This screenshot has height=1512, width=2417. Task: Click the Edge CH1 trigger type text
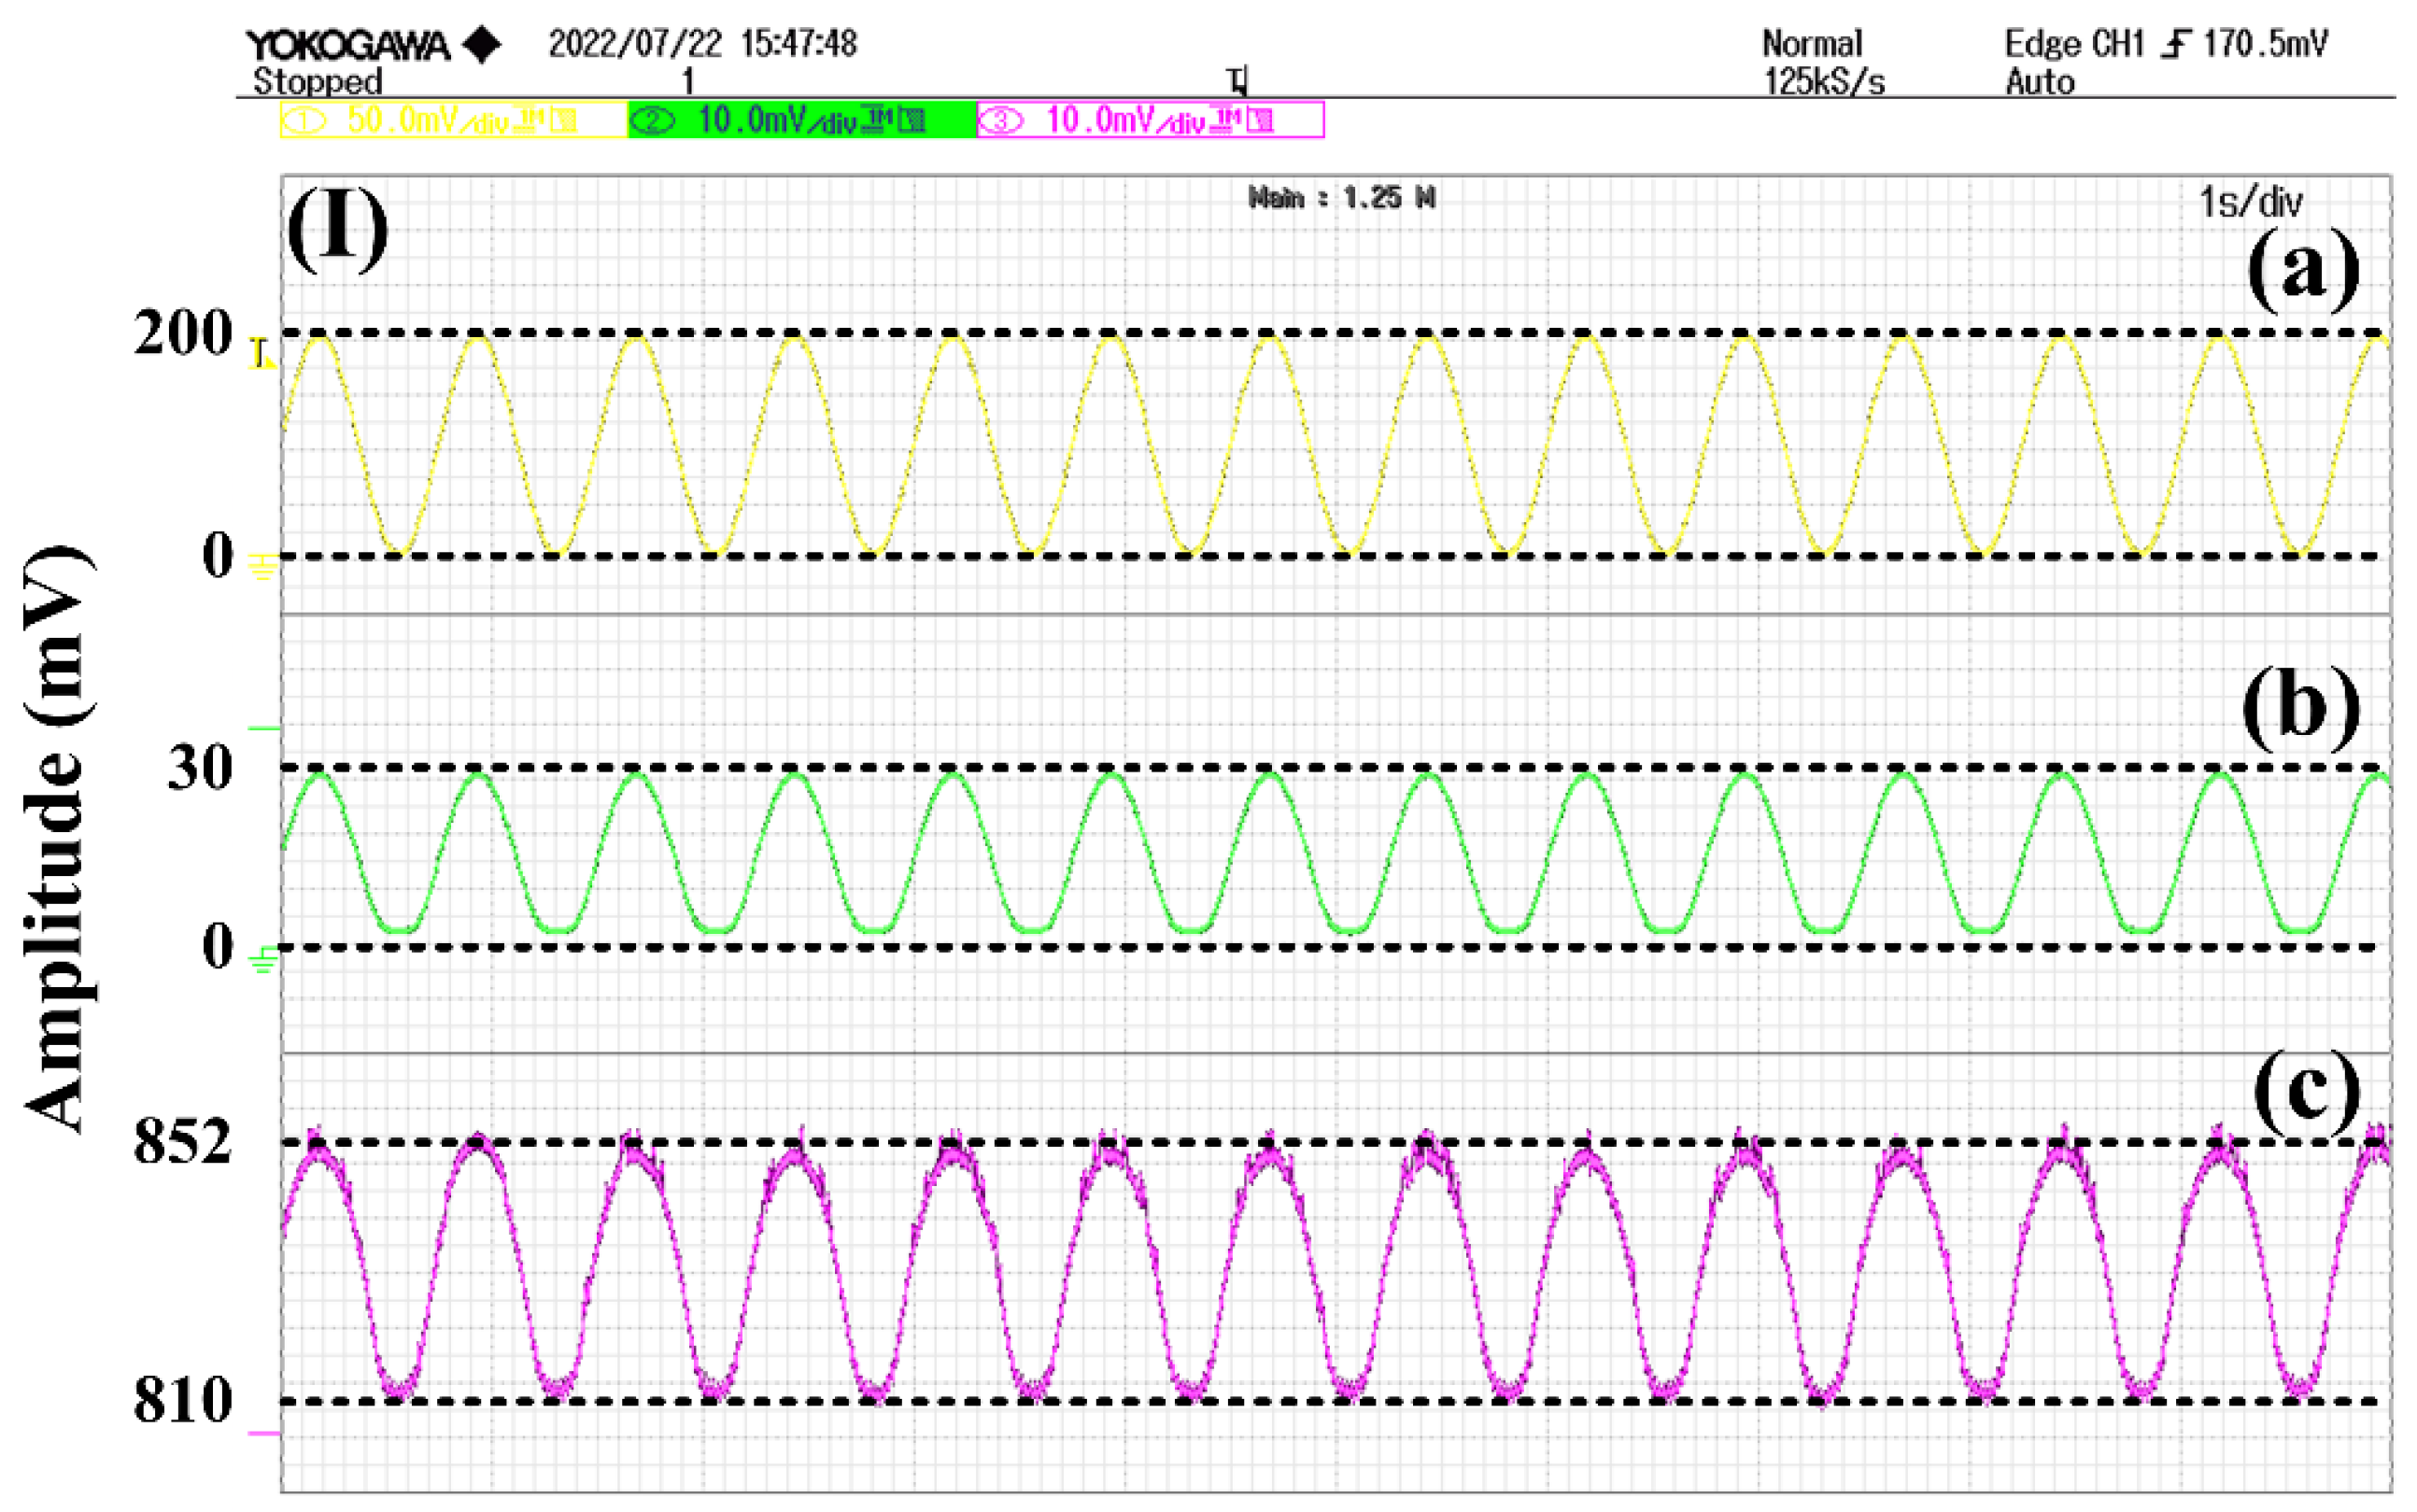(x=2074, y=44)
